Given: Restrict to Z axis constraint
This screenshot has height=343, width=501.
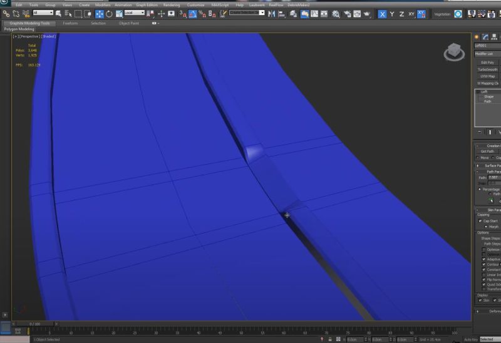Looking at the screenshot, I should [401, 14].
